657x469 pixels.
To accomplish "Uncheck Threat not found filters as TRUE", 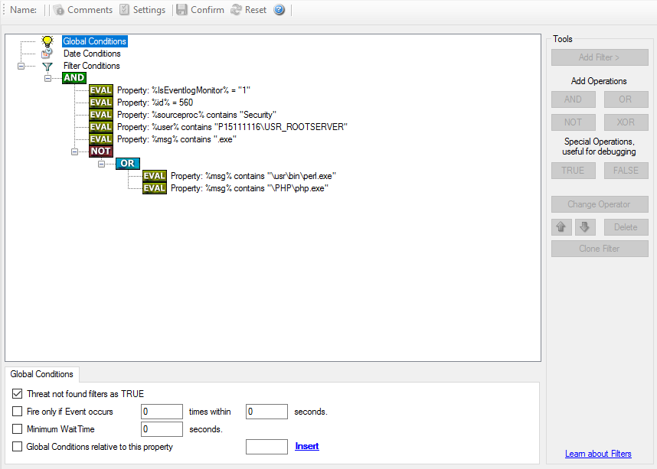I will 18,394.
